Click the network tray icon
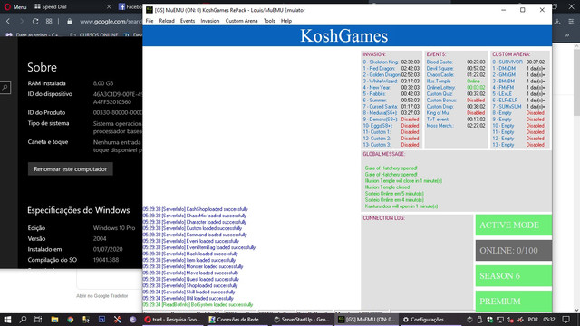Image resolution: width=580 pixels, height=326 pixels. tap(500, 320)
